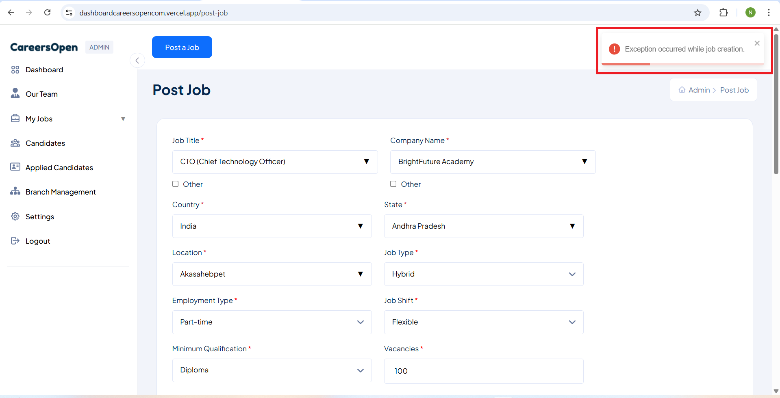Open the Job Type dropdown showing Hybrid

483,274
